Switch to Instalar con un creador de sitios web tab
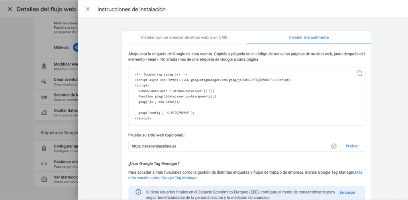 click(x=184, y=37)
